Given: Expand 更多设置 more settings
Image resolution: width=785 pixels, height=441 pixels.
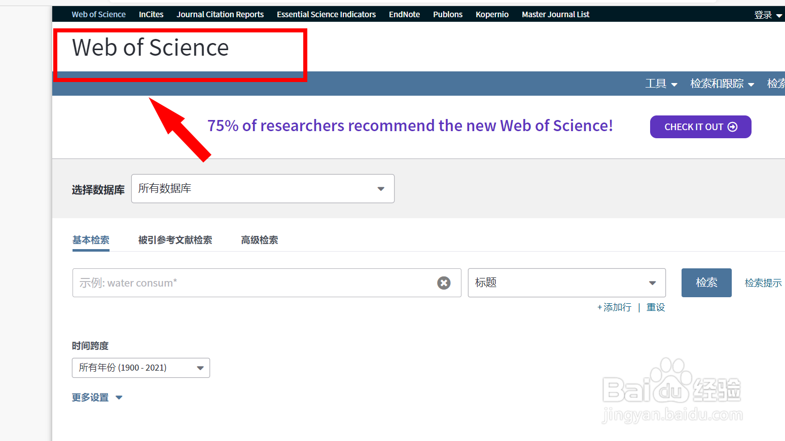Looking at the screenshot, I should (x=97, y=397).
